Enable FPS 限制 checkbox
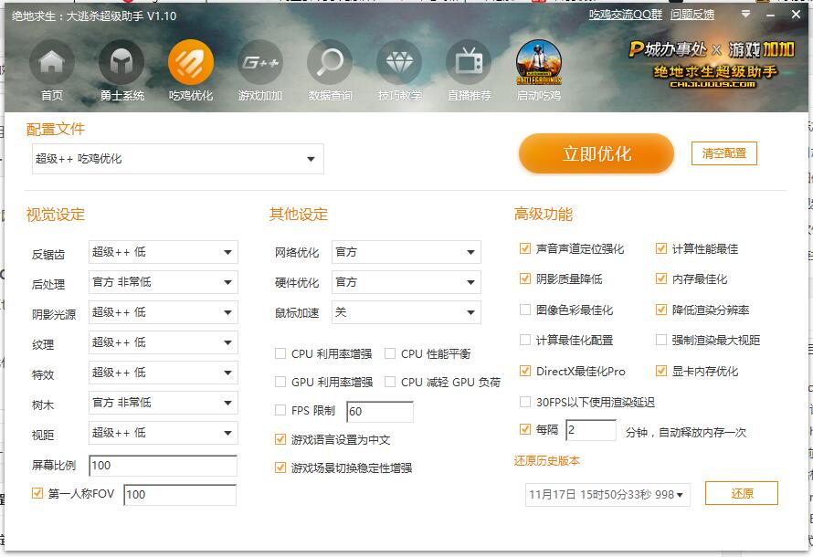813x557 pixels. click(280, 410)
